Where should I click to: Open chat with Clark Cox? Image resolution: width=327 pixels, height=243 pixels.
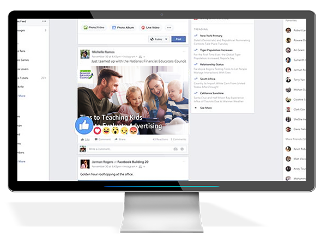click(x=299, y=110)
